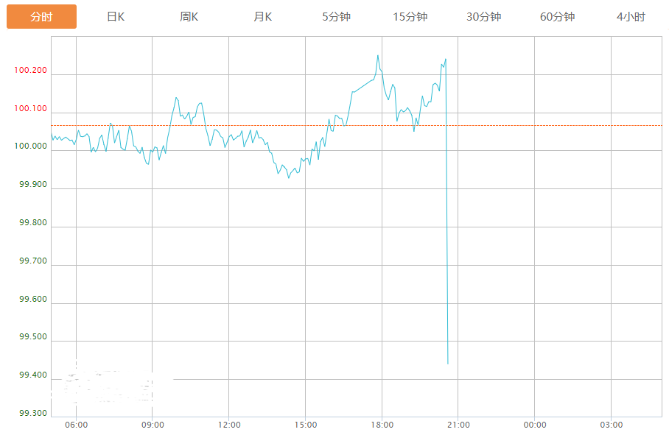Click the 99.300 price axis label
Screen dimensions: 669x435
pos(32,413)
